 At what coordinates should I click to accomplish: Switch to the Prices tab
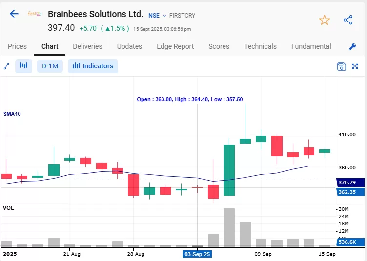click(17, 46)
